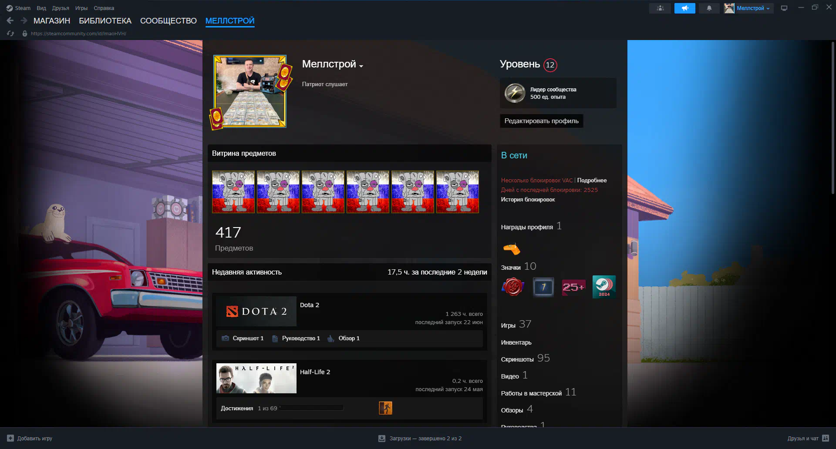Click the friends chat icon bottom right
The height and width of the screenshot is (449, 836).
tap(826, 438)
